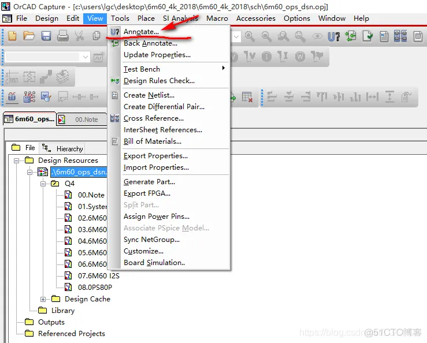Image resolution: width=427 pixels, height=343 pixels.
Task: Click the Print toolbar icon
Action: pos(63,36)
